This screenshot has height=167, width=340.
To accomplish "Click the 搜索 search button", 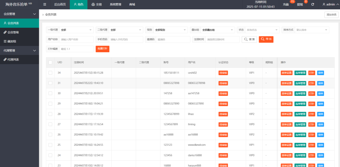I will [x=249, y=39].
